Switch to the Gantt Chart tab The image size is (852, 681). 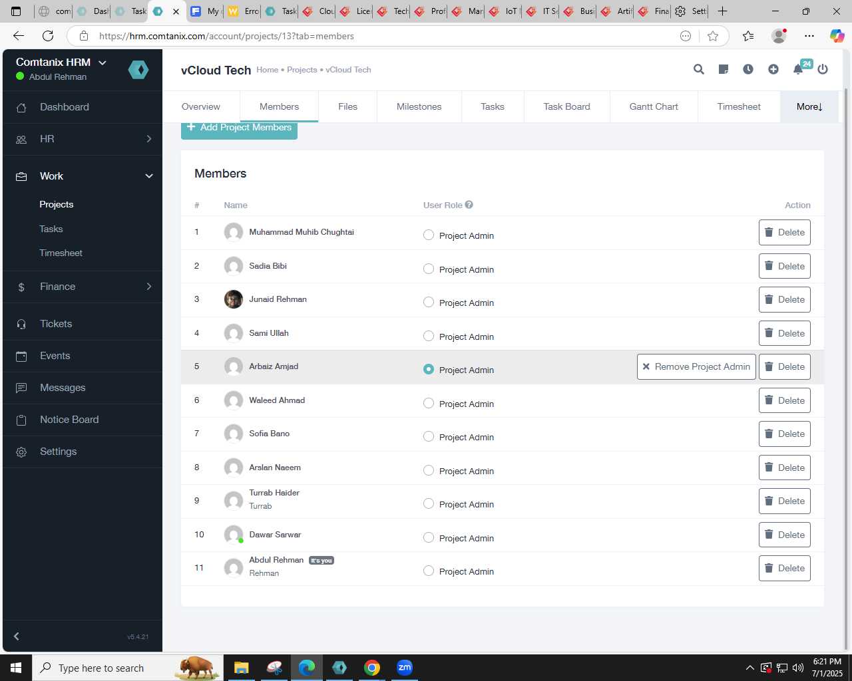point(654,106)
